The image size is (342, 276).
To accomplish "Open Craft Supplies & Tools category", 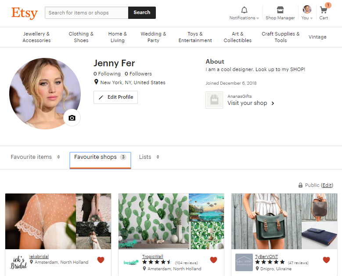I will (281, 37).
